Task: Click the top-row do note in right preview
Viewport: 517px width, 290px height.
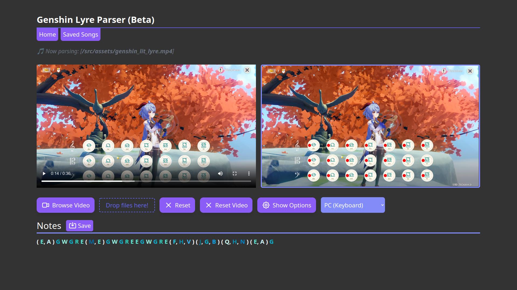Action: [314, 146]
